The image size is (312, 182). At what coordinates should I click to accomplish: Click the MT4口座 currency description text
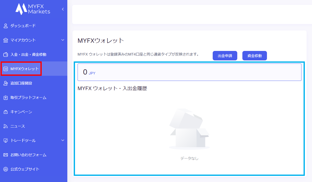pyautogui.click(x=138, y=55)
